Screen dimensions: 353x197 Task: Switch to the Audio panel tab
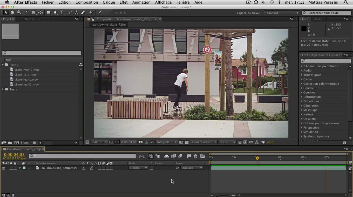(318, 19)
